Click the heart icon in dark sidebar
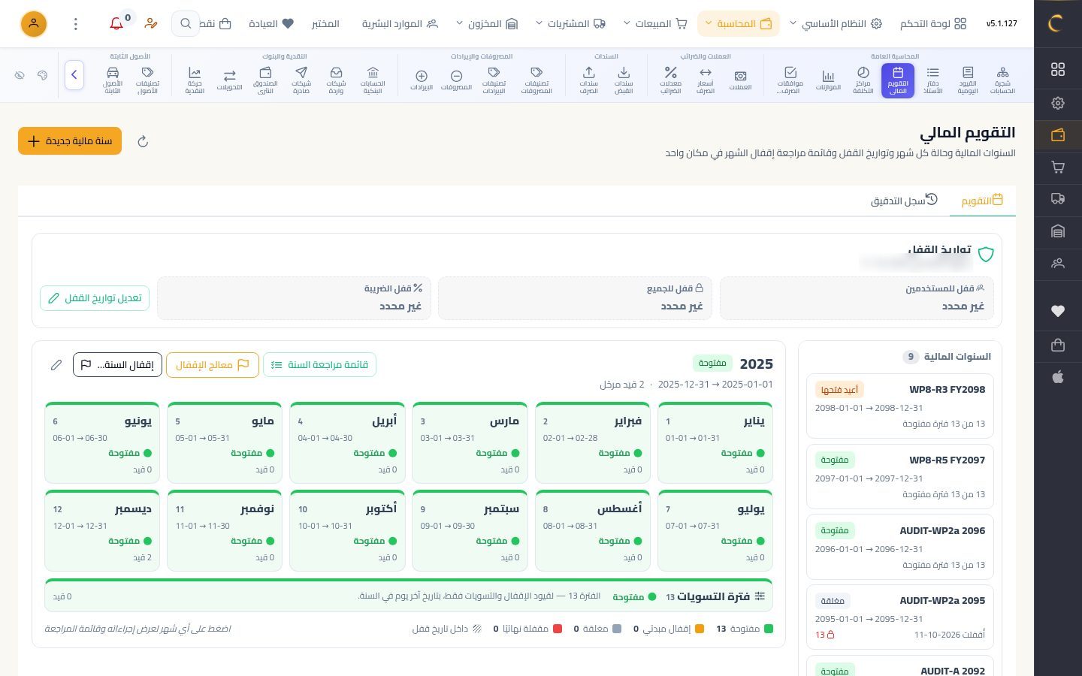The height and width of the screenshot is (676, 1082). click(1058, 311)
